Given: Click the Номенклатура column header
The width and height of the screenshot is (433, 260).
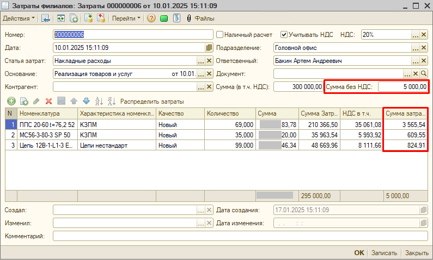Looking at the screenshot, I should coord(47,113).
